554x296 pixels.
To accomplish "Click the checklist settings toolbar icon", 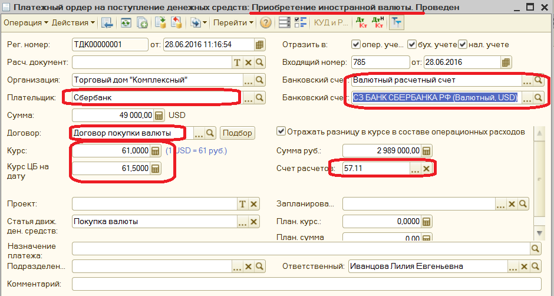I will [x=301, y=23].
